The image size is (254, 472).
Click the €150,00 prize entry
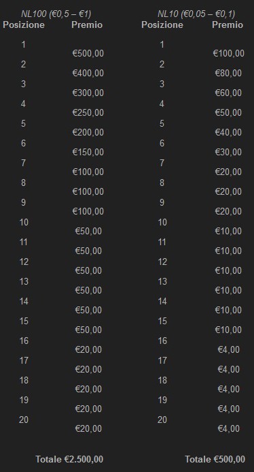point(88,152)
